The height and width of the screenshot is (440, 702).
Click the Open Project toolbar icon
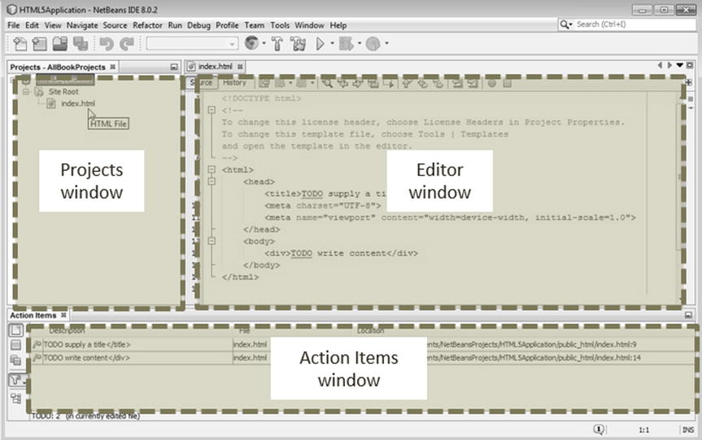pos(60,43)
